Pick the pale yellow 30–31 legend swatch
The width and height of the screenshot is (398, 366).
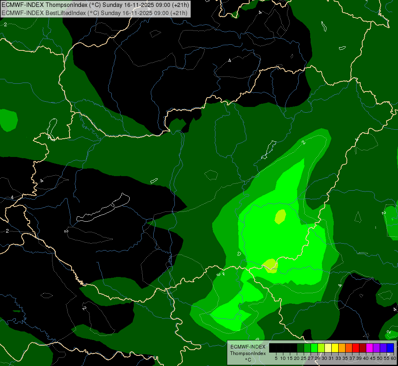coord(328,348)
